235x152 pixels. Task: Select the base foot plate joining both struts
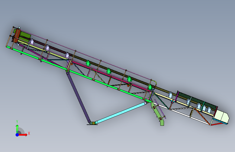[92, 124]
